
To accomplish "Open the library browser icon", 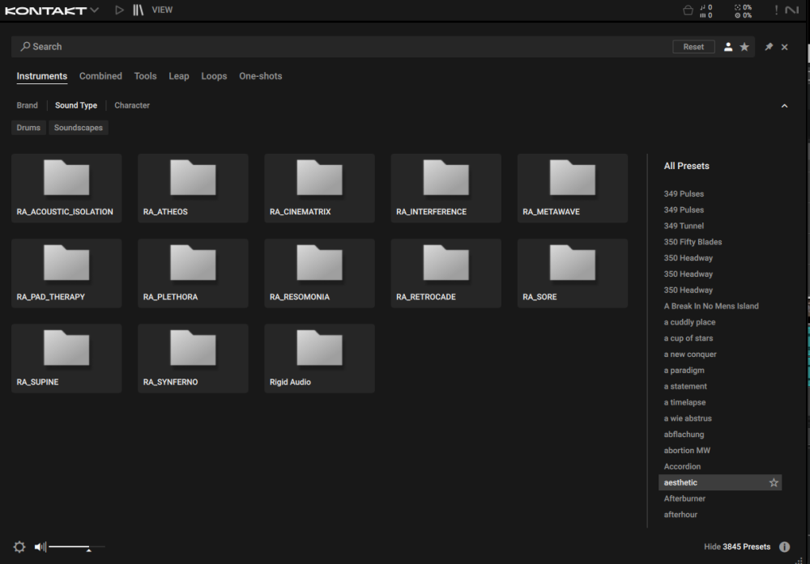I will click(138, 10).
